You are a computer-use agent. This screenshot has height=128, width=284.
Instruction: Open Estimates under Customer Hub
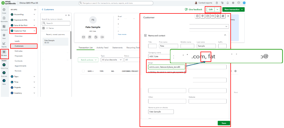[x=19, y=51]
